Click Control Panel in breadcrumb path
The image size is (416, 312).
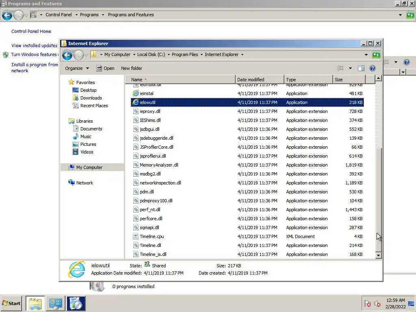pos(58,15)
